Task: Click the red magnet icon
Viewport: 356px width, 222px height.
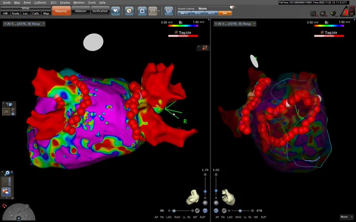Action: click(4, 206)
